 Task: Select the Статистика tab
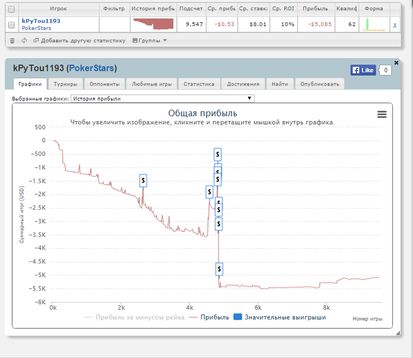coord(199,84)
